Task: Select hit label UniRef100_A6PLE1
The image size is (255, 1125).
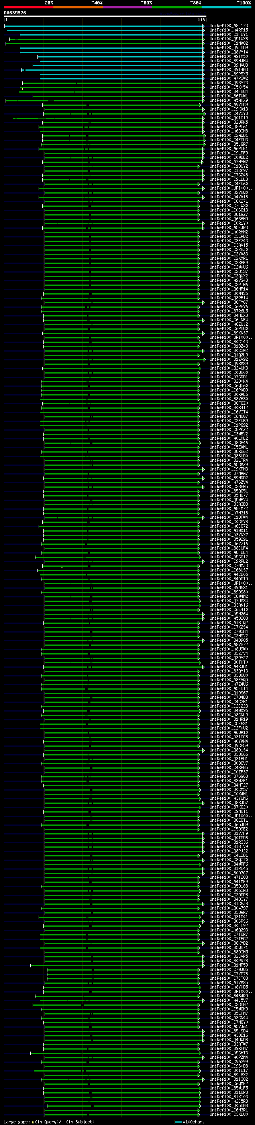Action: point(229,148)
